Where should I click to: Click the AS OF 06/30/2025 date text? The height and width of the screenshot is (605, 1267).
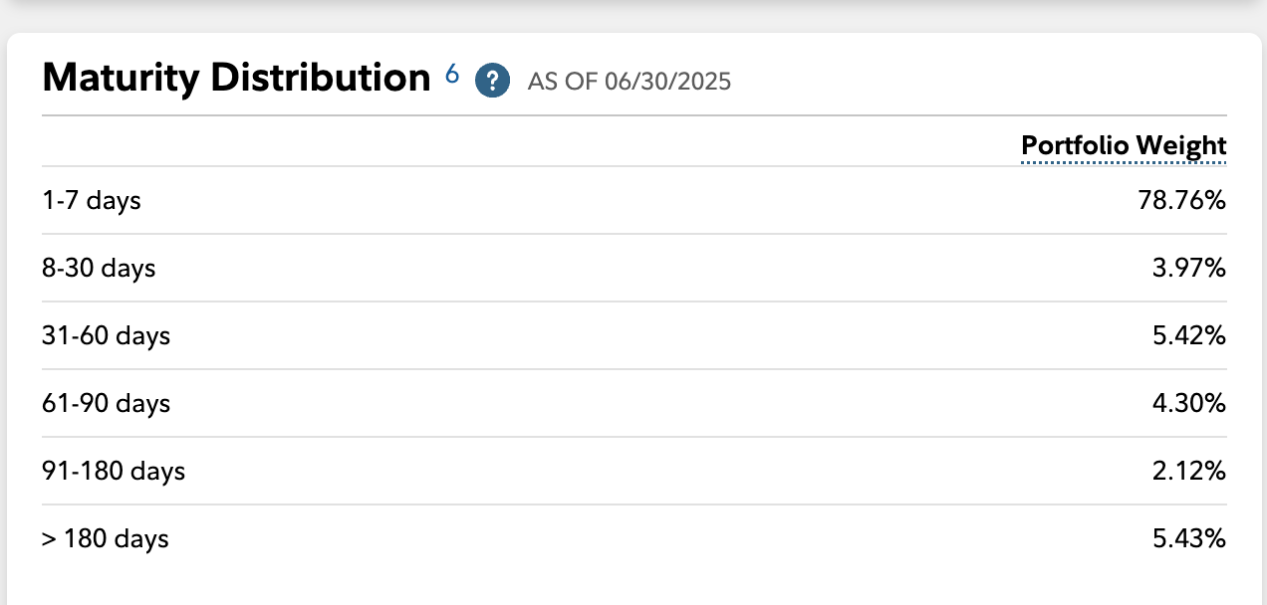coord(629,82)
